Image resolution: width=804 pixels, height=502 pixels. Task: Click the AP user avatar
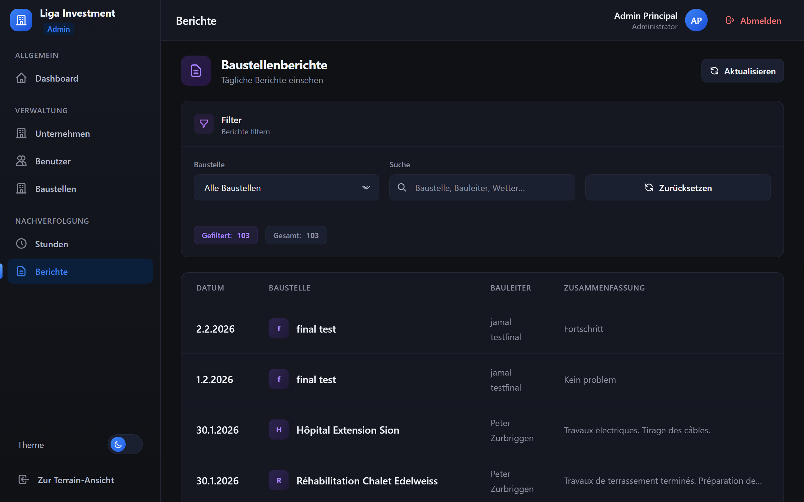(696, 20)
